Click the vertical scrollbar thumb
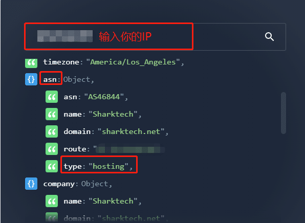The image size is (305, 223). (284, 113)
